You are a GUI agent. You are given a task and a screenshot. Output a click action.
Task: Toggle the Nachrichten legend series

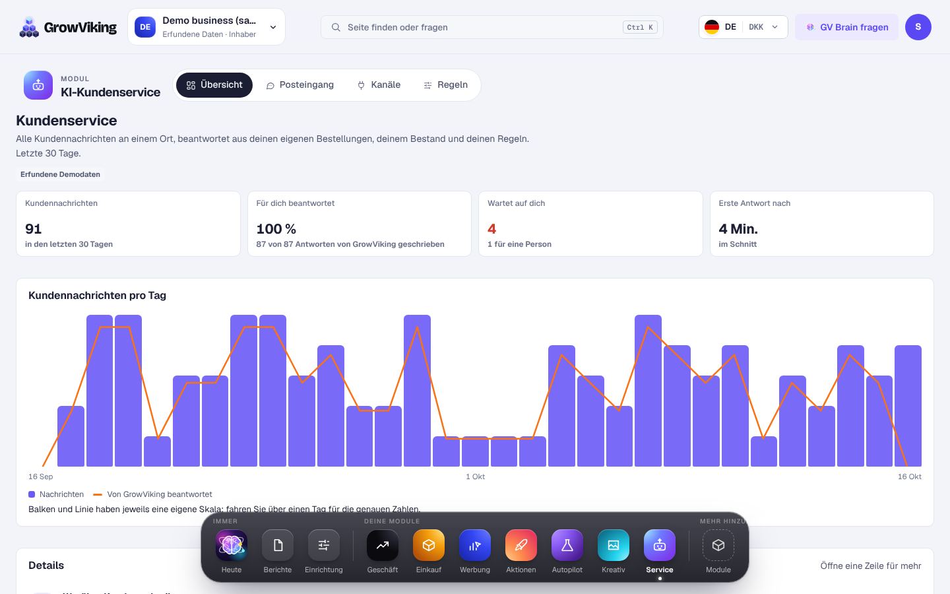[x=56, y=494]
